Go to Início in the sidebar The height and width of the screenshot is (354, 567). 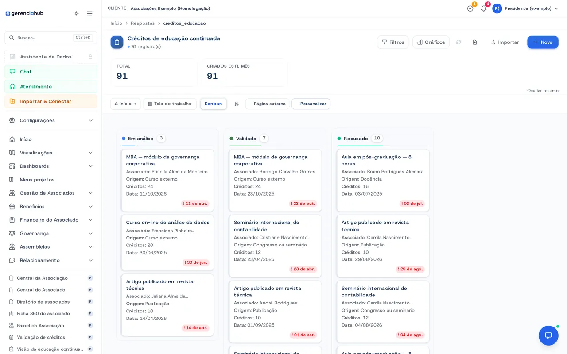coord(51,139)
